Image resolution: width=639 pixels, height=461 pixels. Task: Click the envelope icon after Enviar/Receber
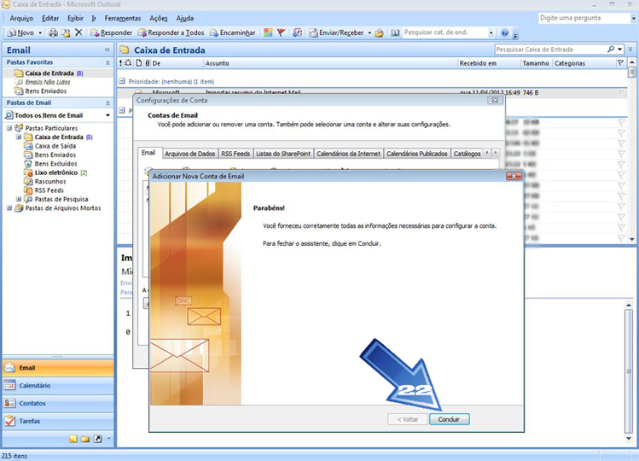pyautogui.click(x=380, y=32)
